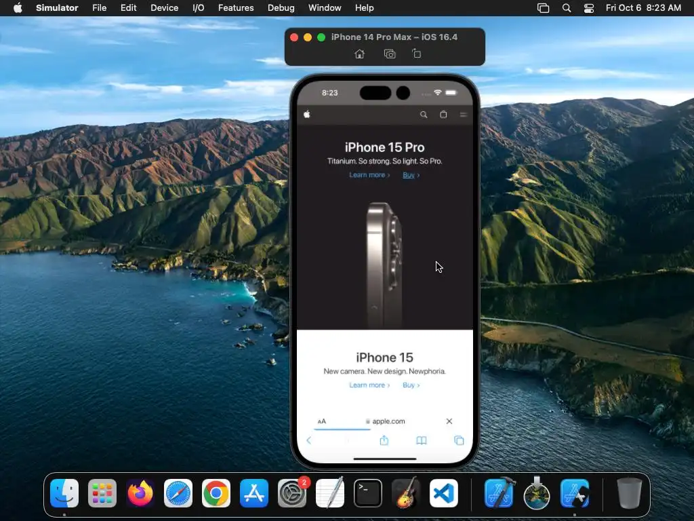Open Control Center in the menu bar

[x=589, y=8]
